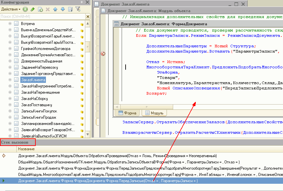
Task: Click into the Поиск (Ctrl+Alt+M) search field
Action: click(x=43, y=16)
